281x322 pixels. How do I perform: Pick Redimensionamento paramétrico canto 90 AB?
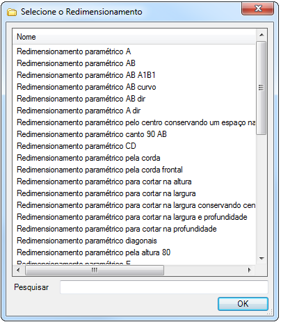pyautogui.click(x=92, y=134)
